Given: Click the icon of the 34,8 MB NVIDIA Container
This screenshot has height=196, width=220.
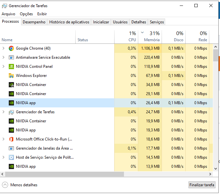Looking at the screenshot, I should point(11,85).
